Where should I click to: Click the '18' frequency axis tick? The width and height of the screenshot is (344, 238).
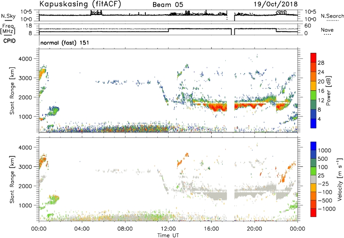29,26
